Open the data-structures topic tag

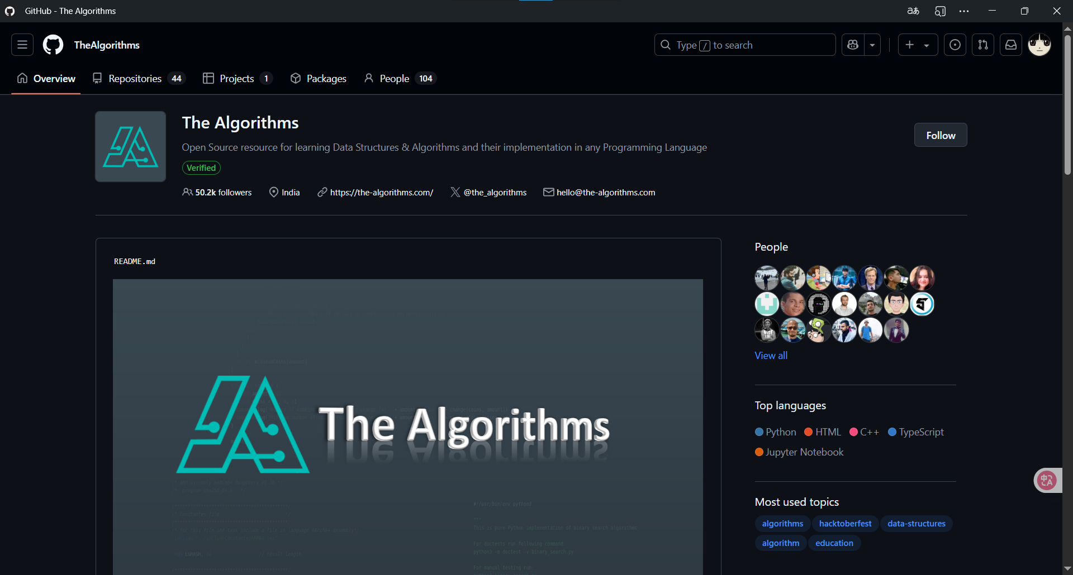(917, 524)
